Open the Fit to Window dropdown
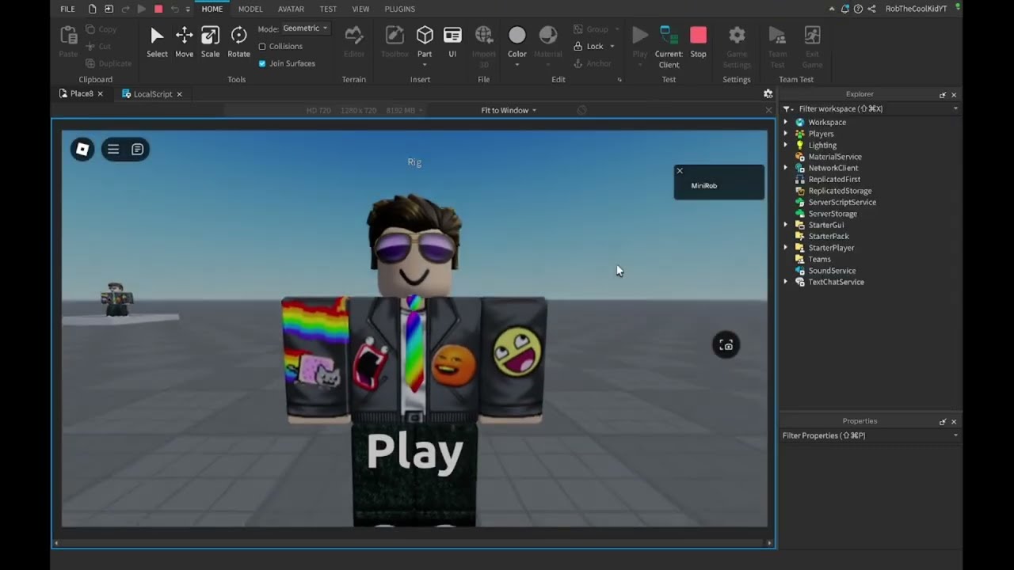 click(509, 110)
